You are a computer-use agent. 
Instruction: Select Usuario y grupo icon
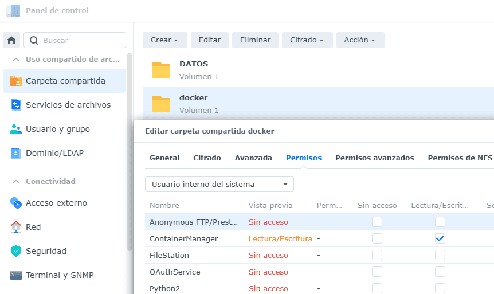tap(16, 129)
